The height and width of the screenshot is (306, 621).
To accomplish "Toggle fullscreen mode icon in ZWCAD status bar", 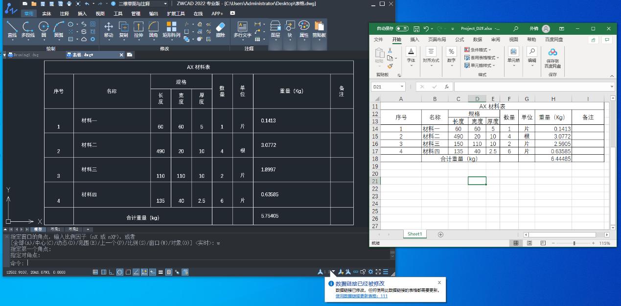I will (378, 272).
